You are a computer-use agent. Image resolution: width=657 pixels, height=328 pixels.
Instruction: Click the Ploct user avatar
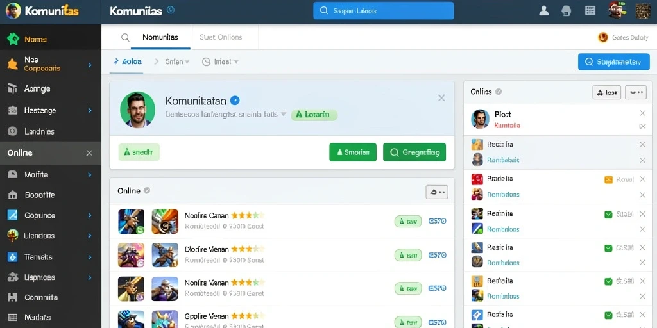coord(480,119)
